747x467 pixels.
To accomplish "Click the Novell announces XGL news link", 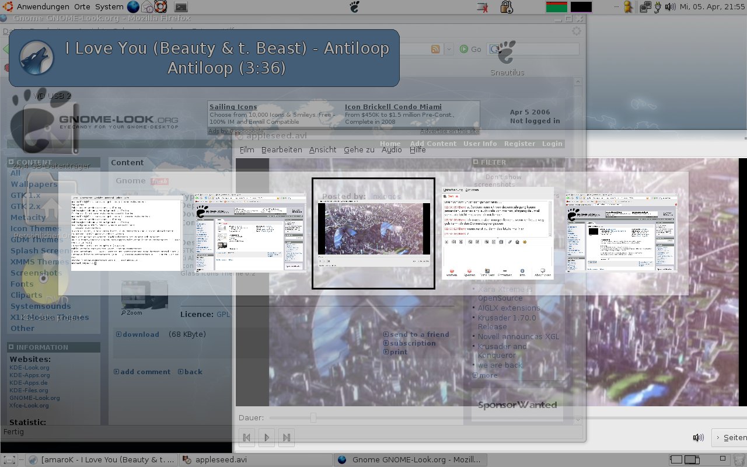I will [518, 336].
